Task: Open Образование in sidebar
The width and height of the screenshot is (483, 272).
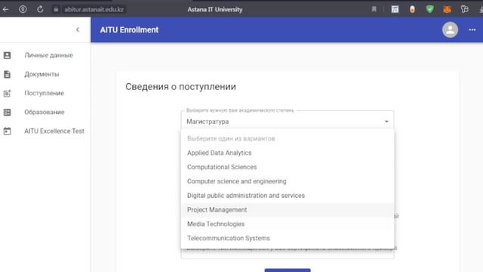Action: [45, 113]
